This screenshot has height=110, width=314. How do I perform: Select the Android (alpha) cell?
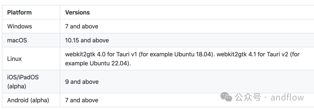(31, 100)
